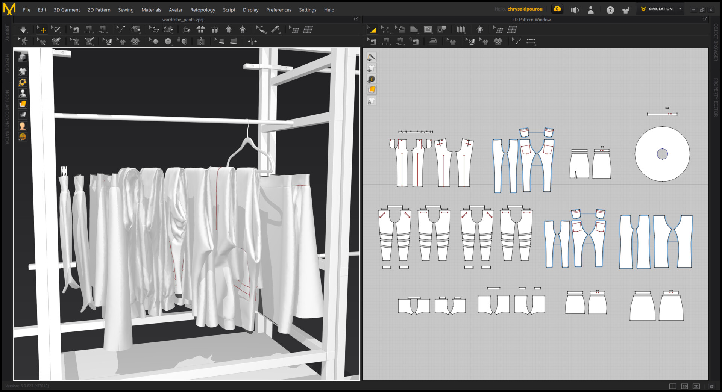Click the chrysakipourou username link
Image resolution: width=722 pixels, height=392 pixels.
pos(525,9)
